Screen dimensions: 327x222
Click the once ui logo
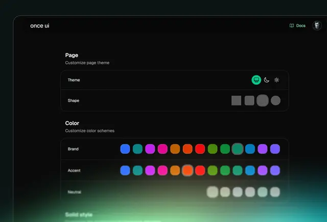click(40, 25)
